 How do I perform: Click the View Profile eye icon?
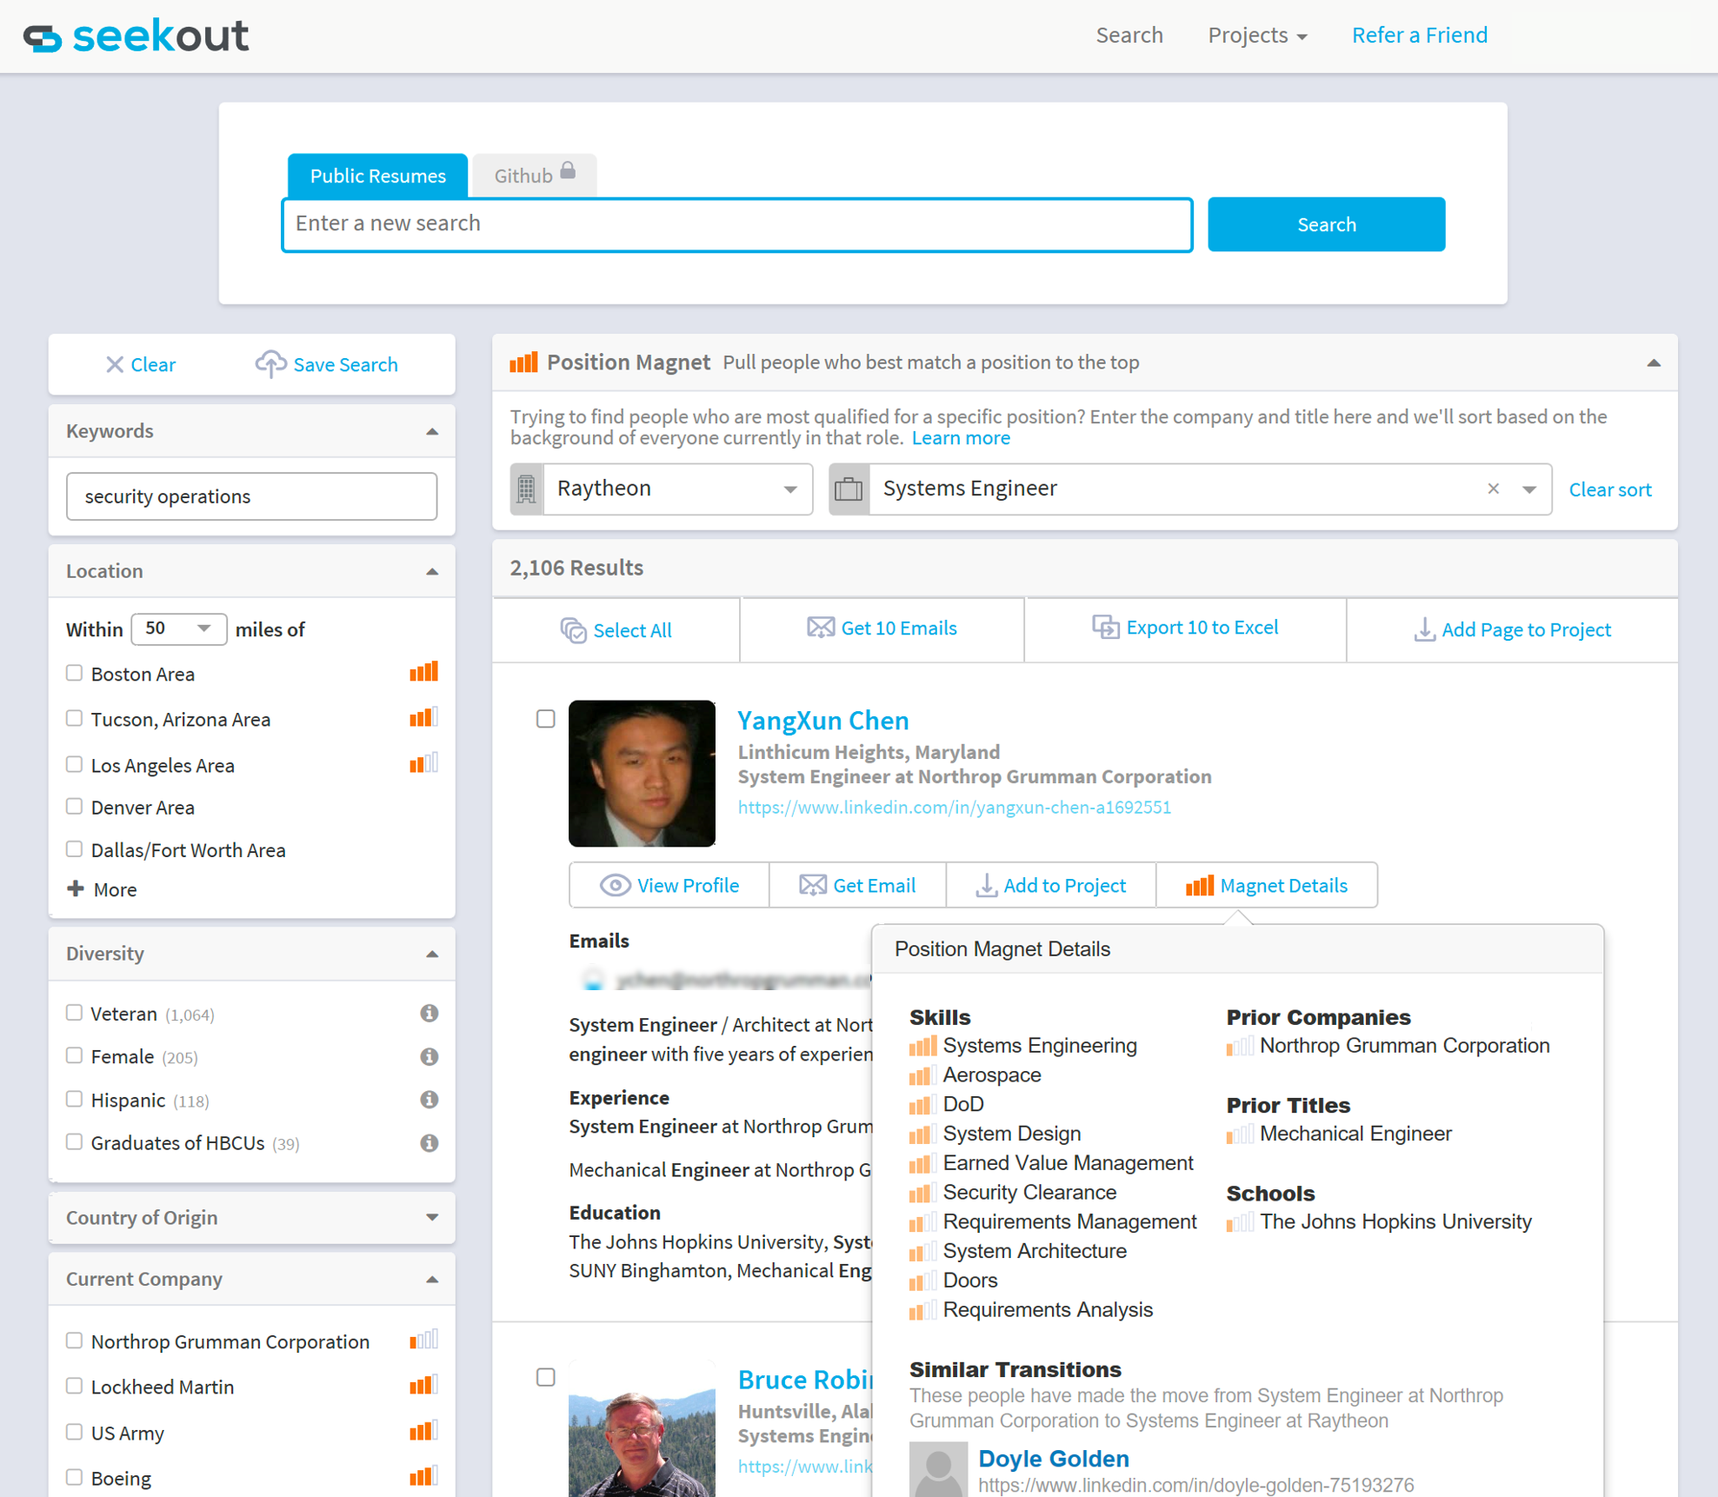[616, 885]
